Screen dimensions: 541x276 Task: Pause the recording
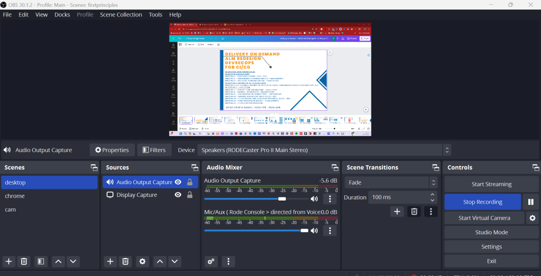(530, 202)
